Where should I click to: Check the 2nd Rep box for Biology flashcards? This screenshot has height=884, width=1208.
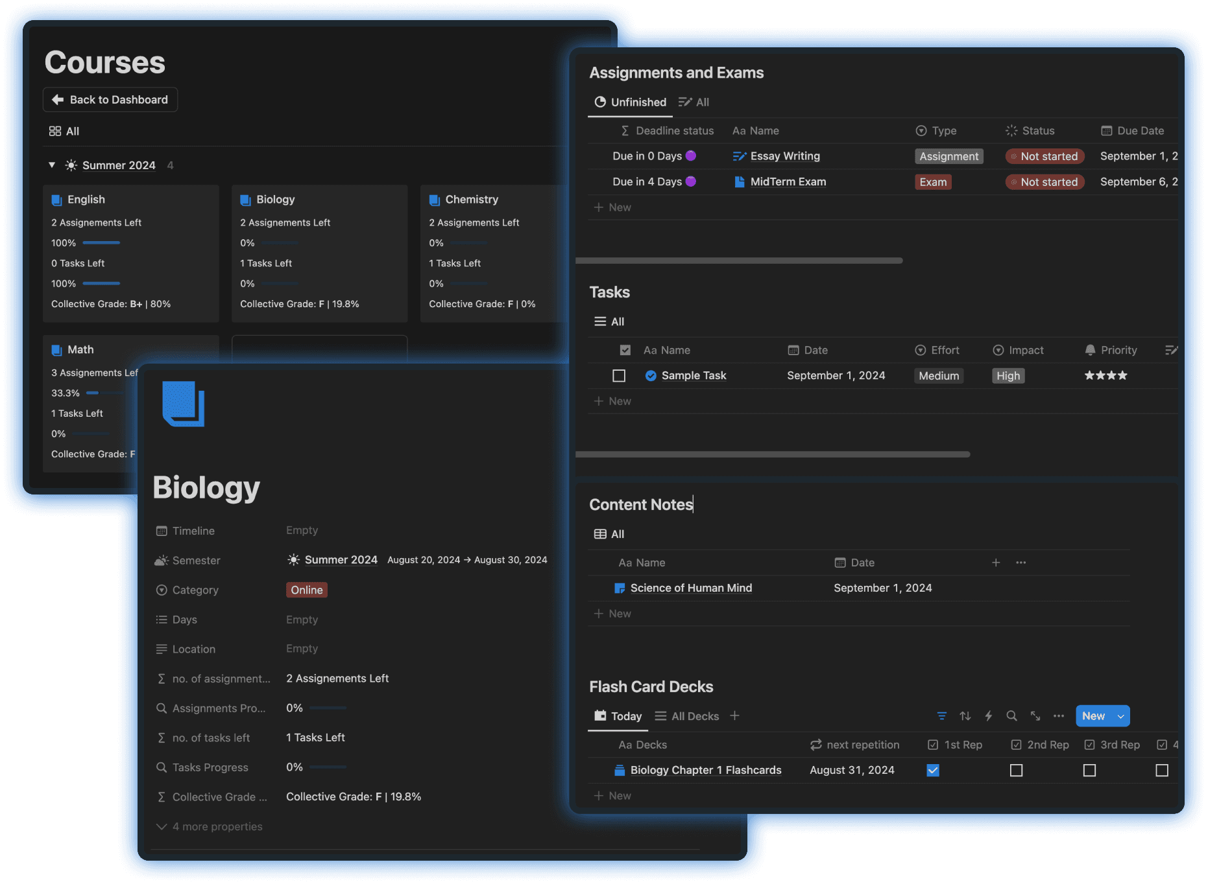pos(1016,770)
